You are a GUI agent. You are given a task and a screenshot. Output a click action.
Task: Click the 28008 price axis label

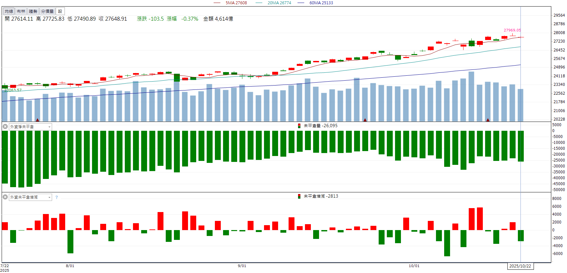coord(559,33)
